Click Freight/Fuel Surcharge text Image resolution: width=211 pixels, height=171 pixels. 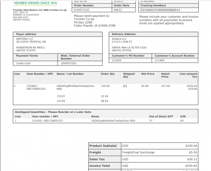pyautogui.click(x=138, y=152)
